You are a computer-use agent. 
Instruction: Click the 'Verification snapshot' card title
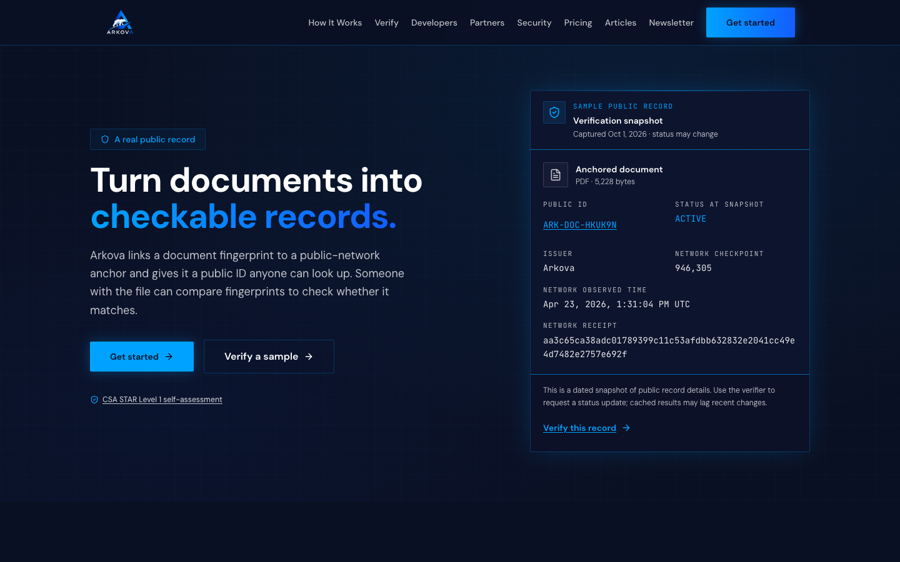tap(617, 121)
